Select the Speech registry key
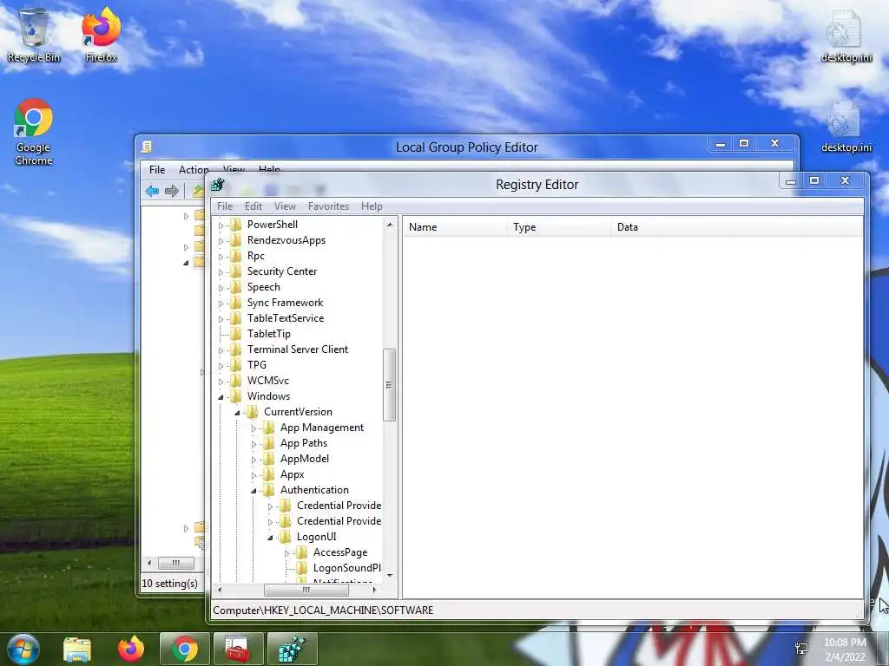889x666 pixels. coord(264,286)
